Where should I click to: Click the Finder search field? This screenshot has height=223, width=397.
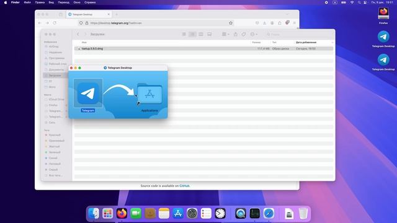(299, 34)
